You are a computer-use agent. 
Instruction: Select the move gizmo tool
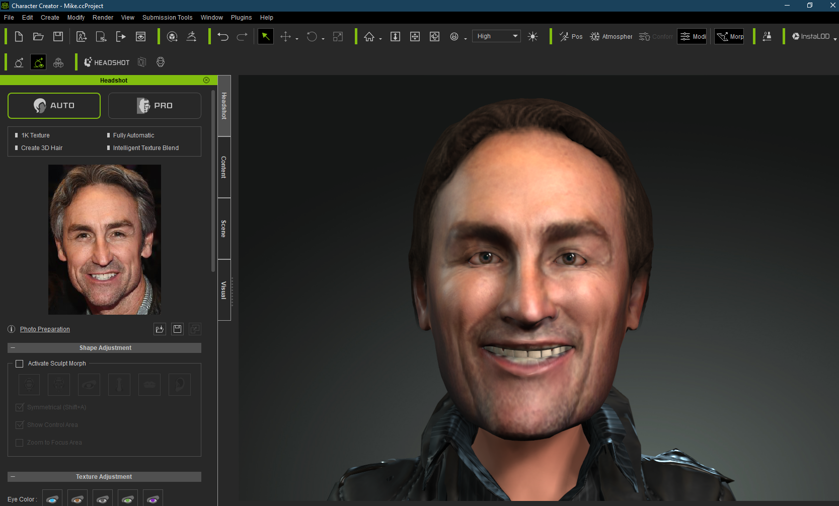pos(285,37)
